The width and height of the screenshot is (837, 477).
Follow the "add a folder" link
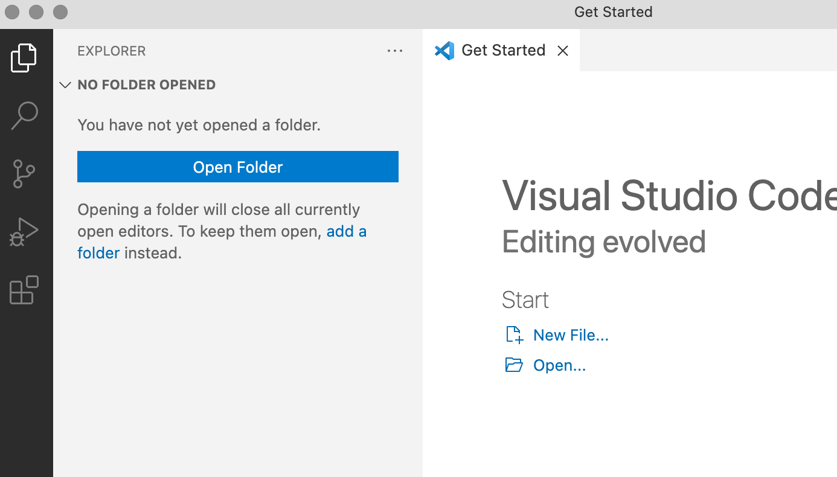(x=346, y=232)
